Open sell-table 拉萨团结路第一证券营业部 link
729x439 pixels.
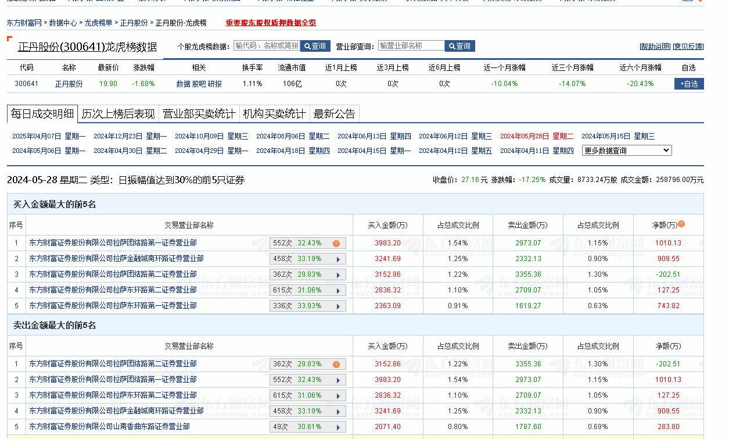pos(113,379)
